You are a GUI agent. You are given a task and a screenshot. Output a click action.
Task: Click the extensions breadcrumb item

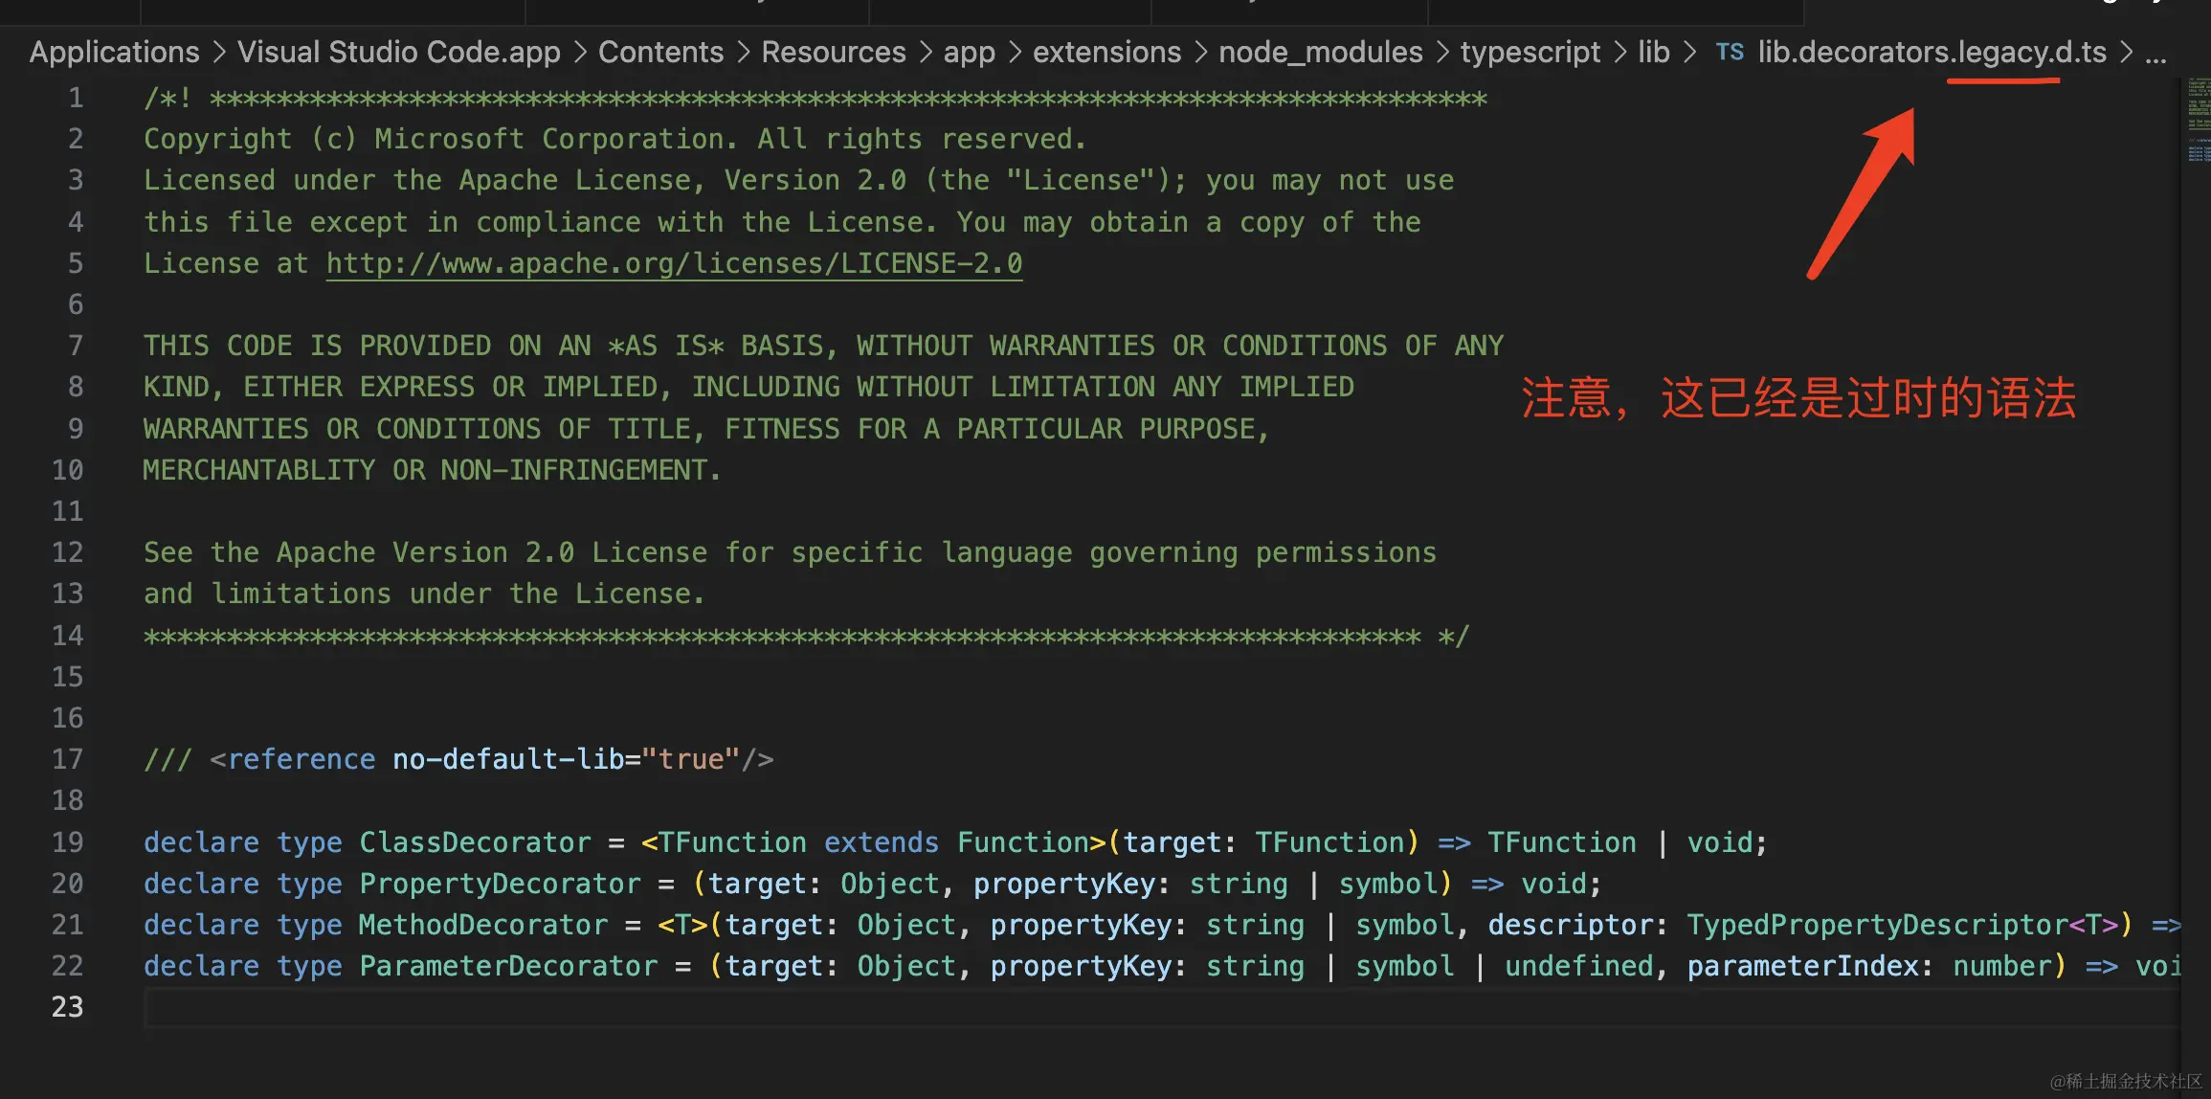[1106, 52]
